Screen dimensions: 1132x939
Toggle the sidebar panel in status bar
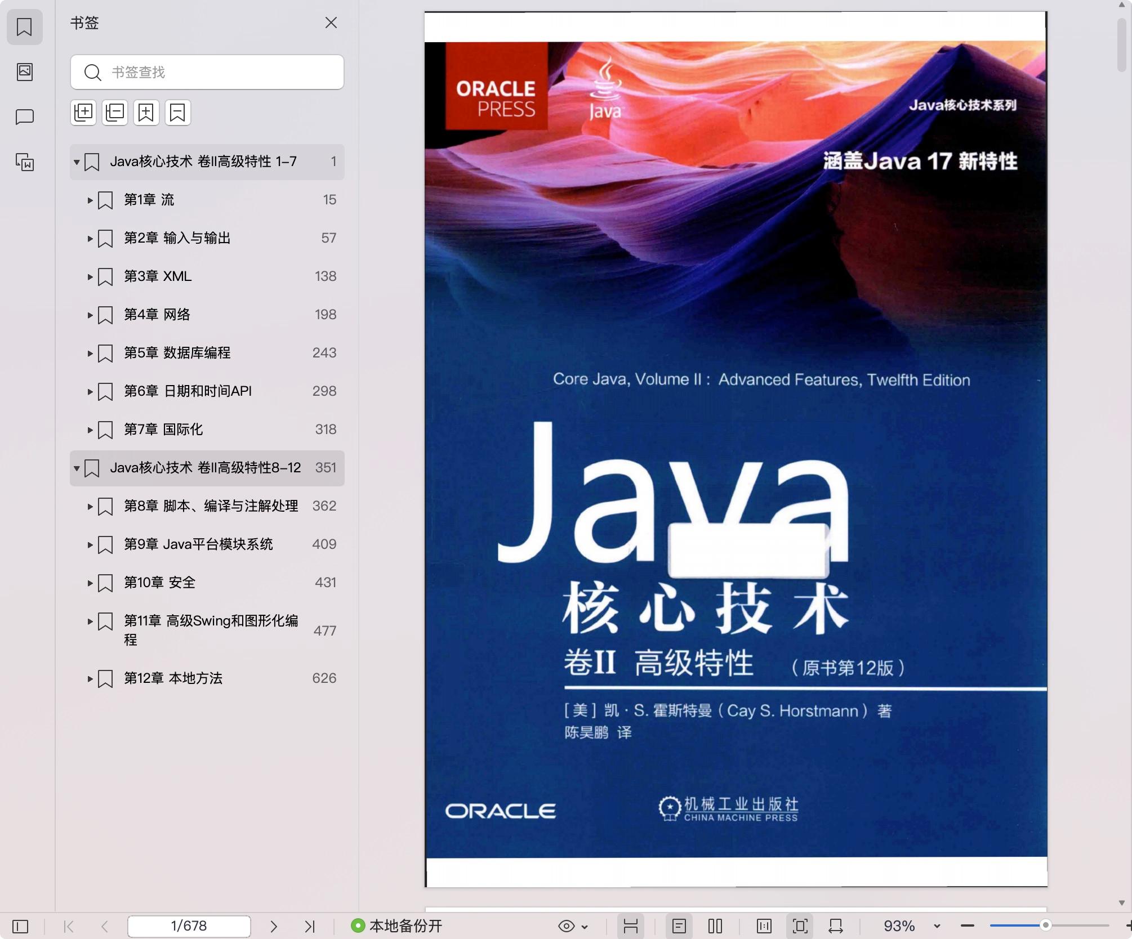[x=20, y=926]
